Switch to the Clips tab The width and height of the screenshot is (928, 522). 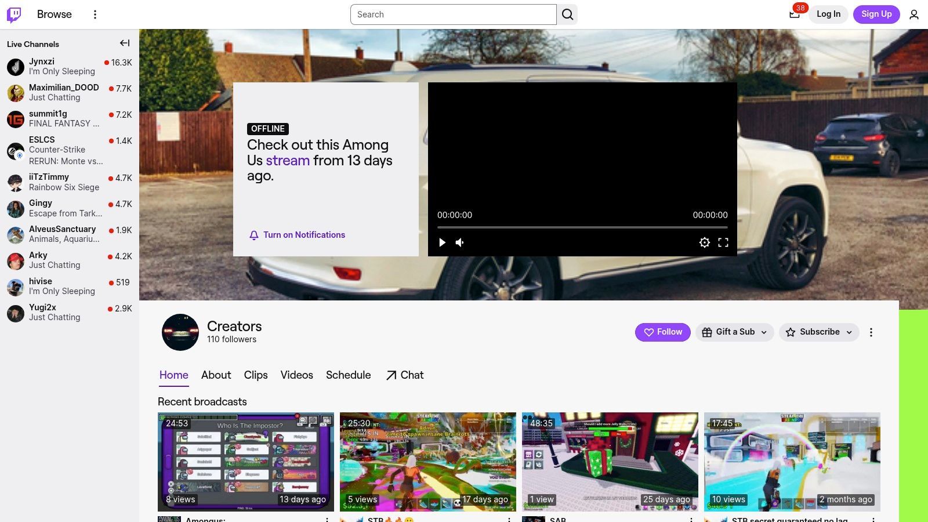click(x=256, y=375)
